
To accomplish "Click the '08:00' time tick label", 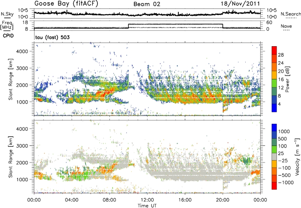I will click(109, 200).
